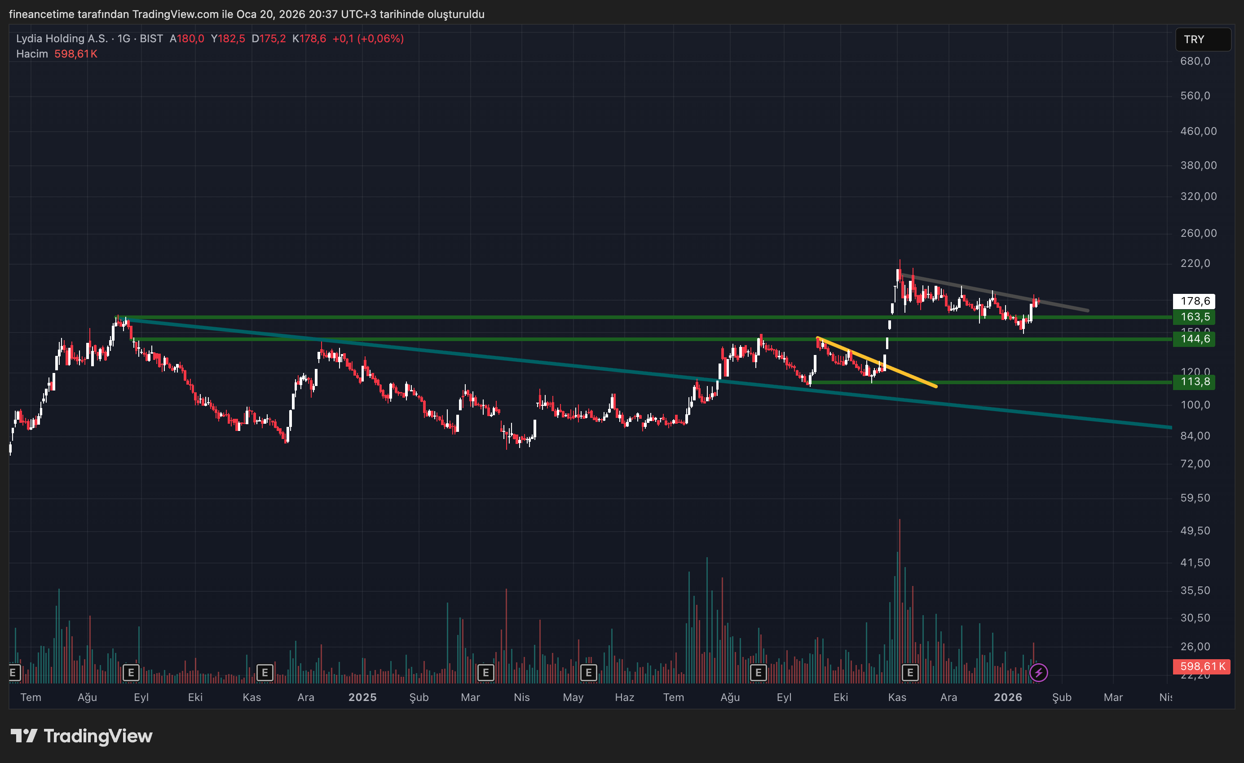This screenshot has width=1244, height=763.
Task: Click the green 144,6 price level label
Action: [x=1194, y=339]
